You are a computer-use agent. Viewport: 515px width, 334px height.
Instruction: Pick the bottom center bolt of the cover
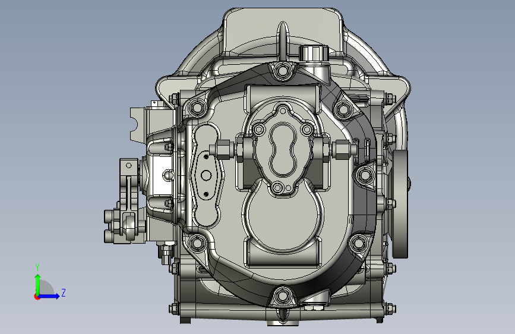pyautogui.click(x=283, y=295)
